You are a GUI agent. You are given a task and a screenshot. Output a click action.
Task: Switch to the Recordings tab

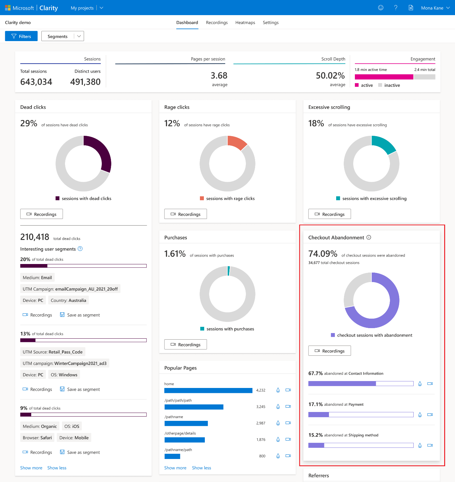217,22
